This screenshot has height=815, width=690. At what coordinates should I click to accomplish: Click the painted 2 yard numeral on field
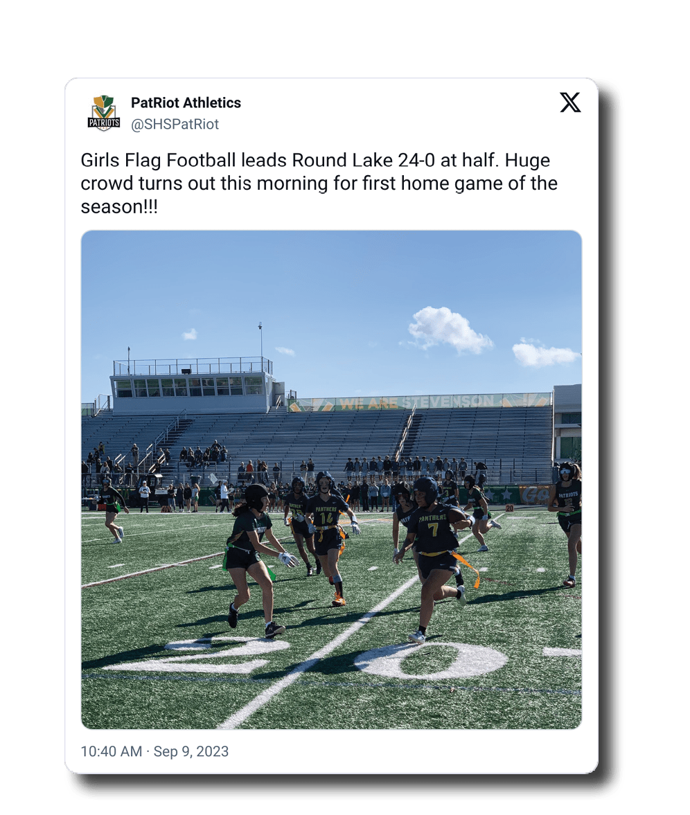click(197, 654)
